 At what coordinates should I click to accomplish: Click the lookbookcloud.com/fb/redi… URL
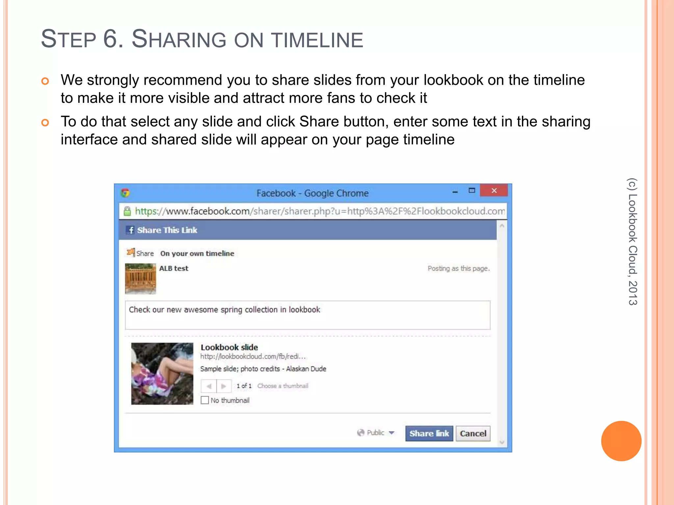click(x=253, y=357)
